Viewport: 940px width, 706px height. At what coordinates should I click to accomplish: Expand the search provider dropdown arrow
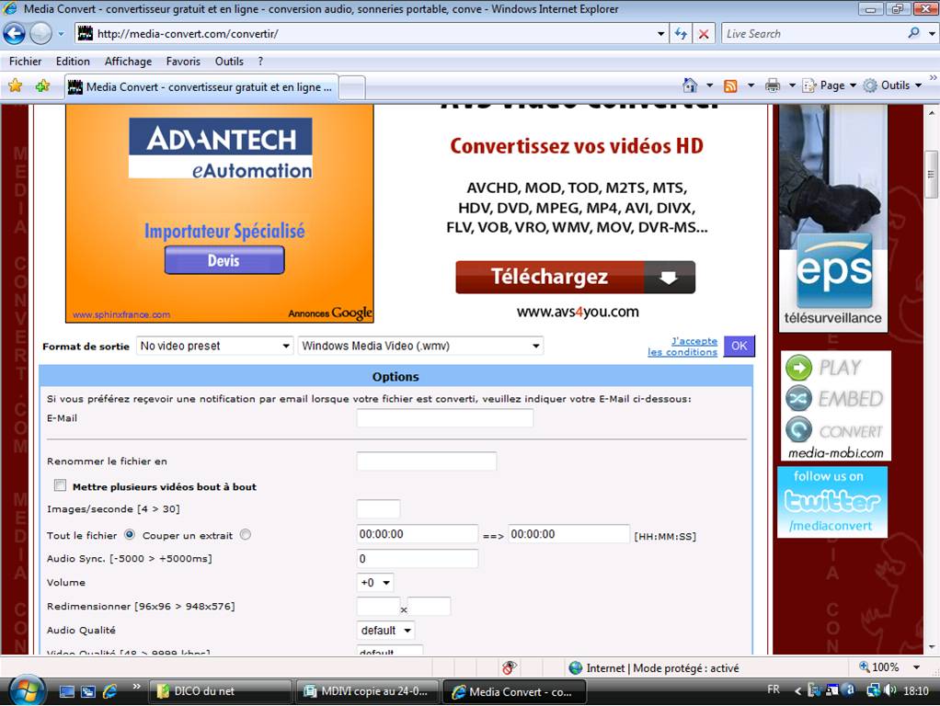click(932, 34)
